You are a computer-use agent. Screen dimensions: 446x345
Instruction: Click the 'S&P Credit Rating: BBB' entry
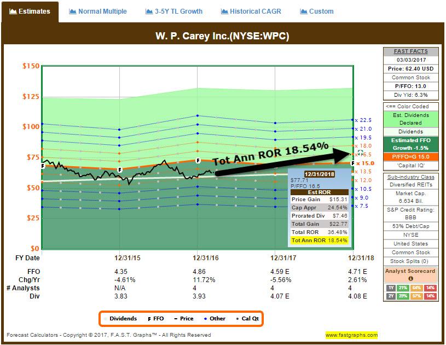(411, 213)
